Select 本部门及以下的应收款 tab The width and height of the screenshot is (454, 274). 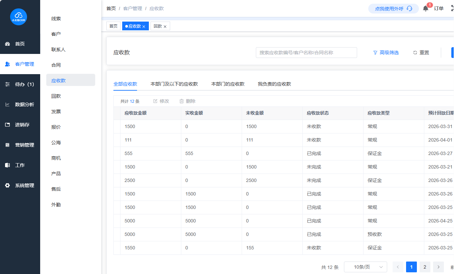click(x=174, y=84)
